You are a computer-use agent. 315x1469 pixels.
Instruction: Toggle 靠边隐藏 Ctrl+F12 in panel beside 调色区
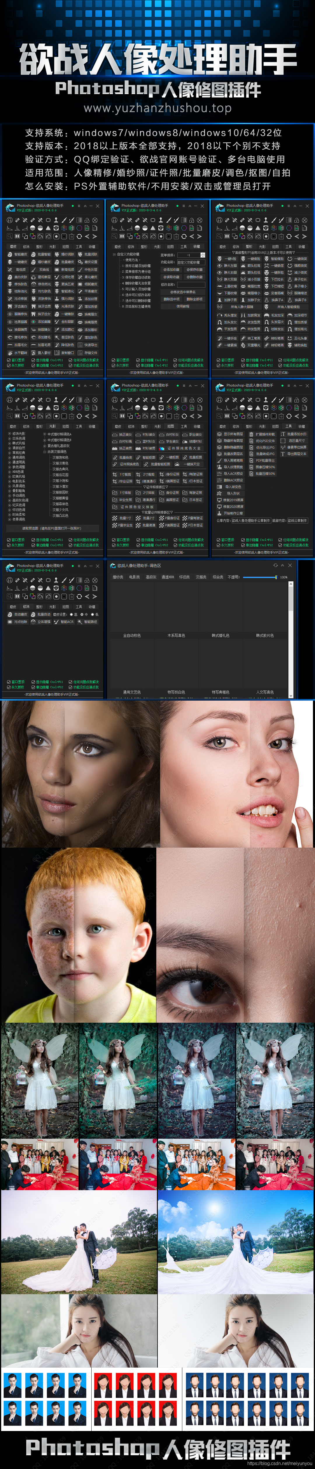[47, 687]
